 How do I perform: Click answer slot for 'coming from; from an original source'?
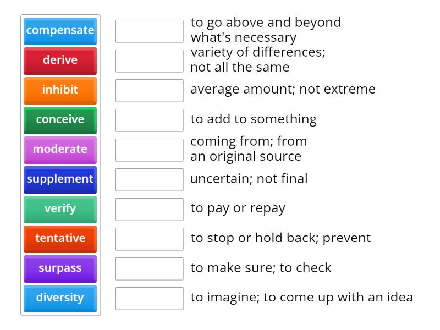[x=149, y=150]
